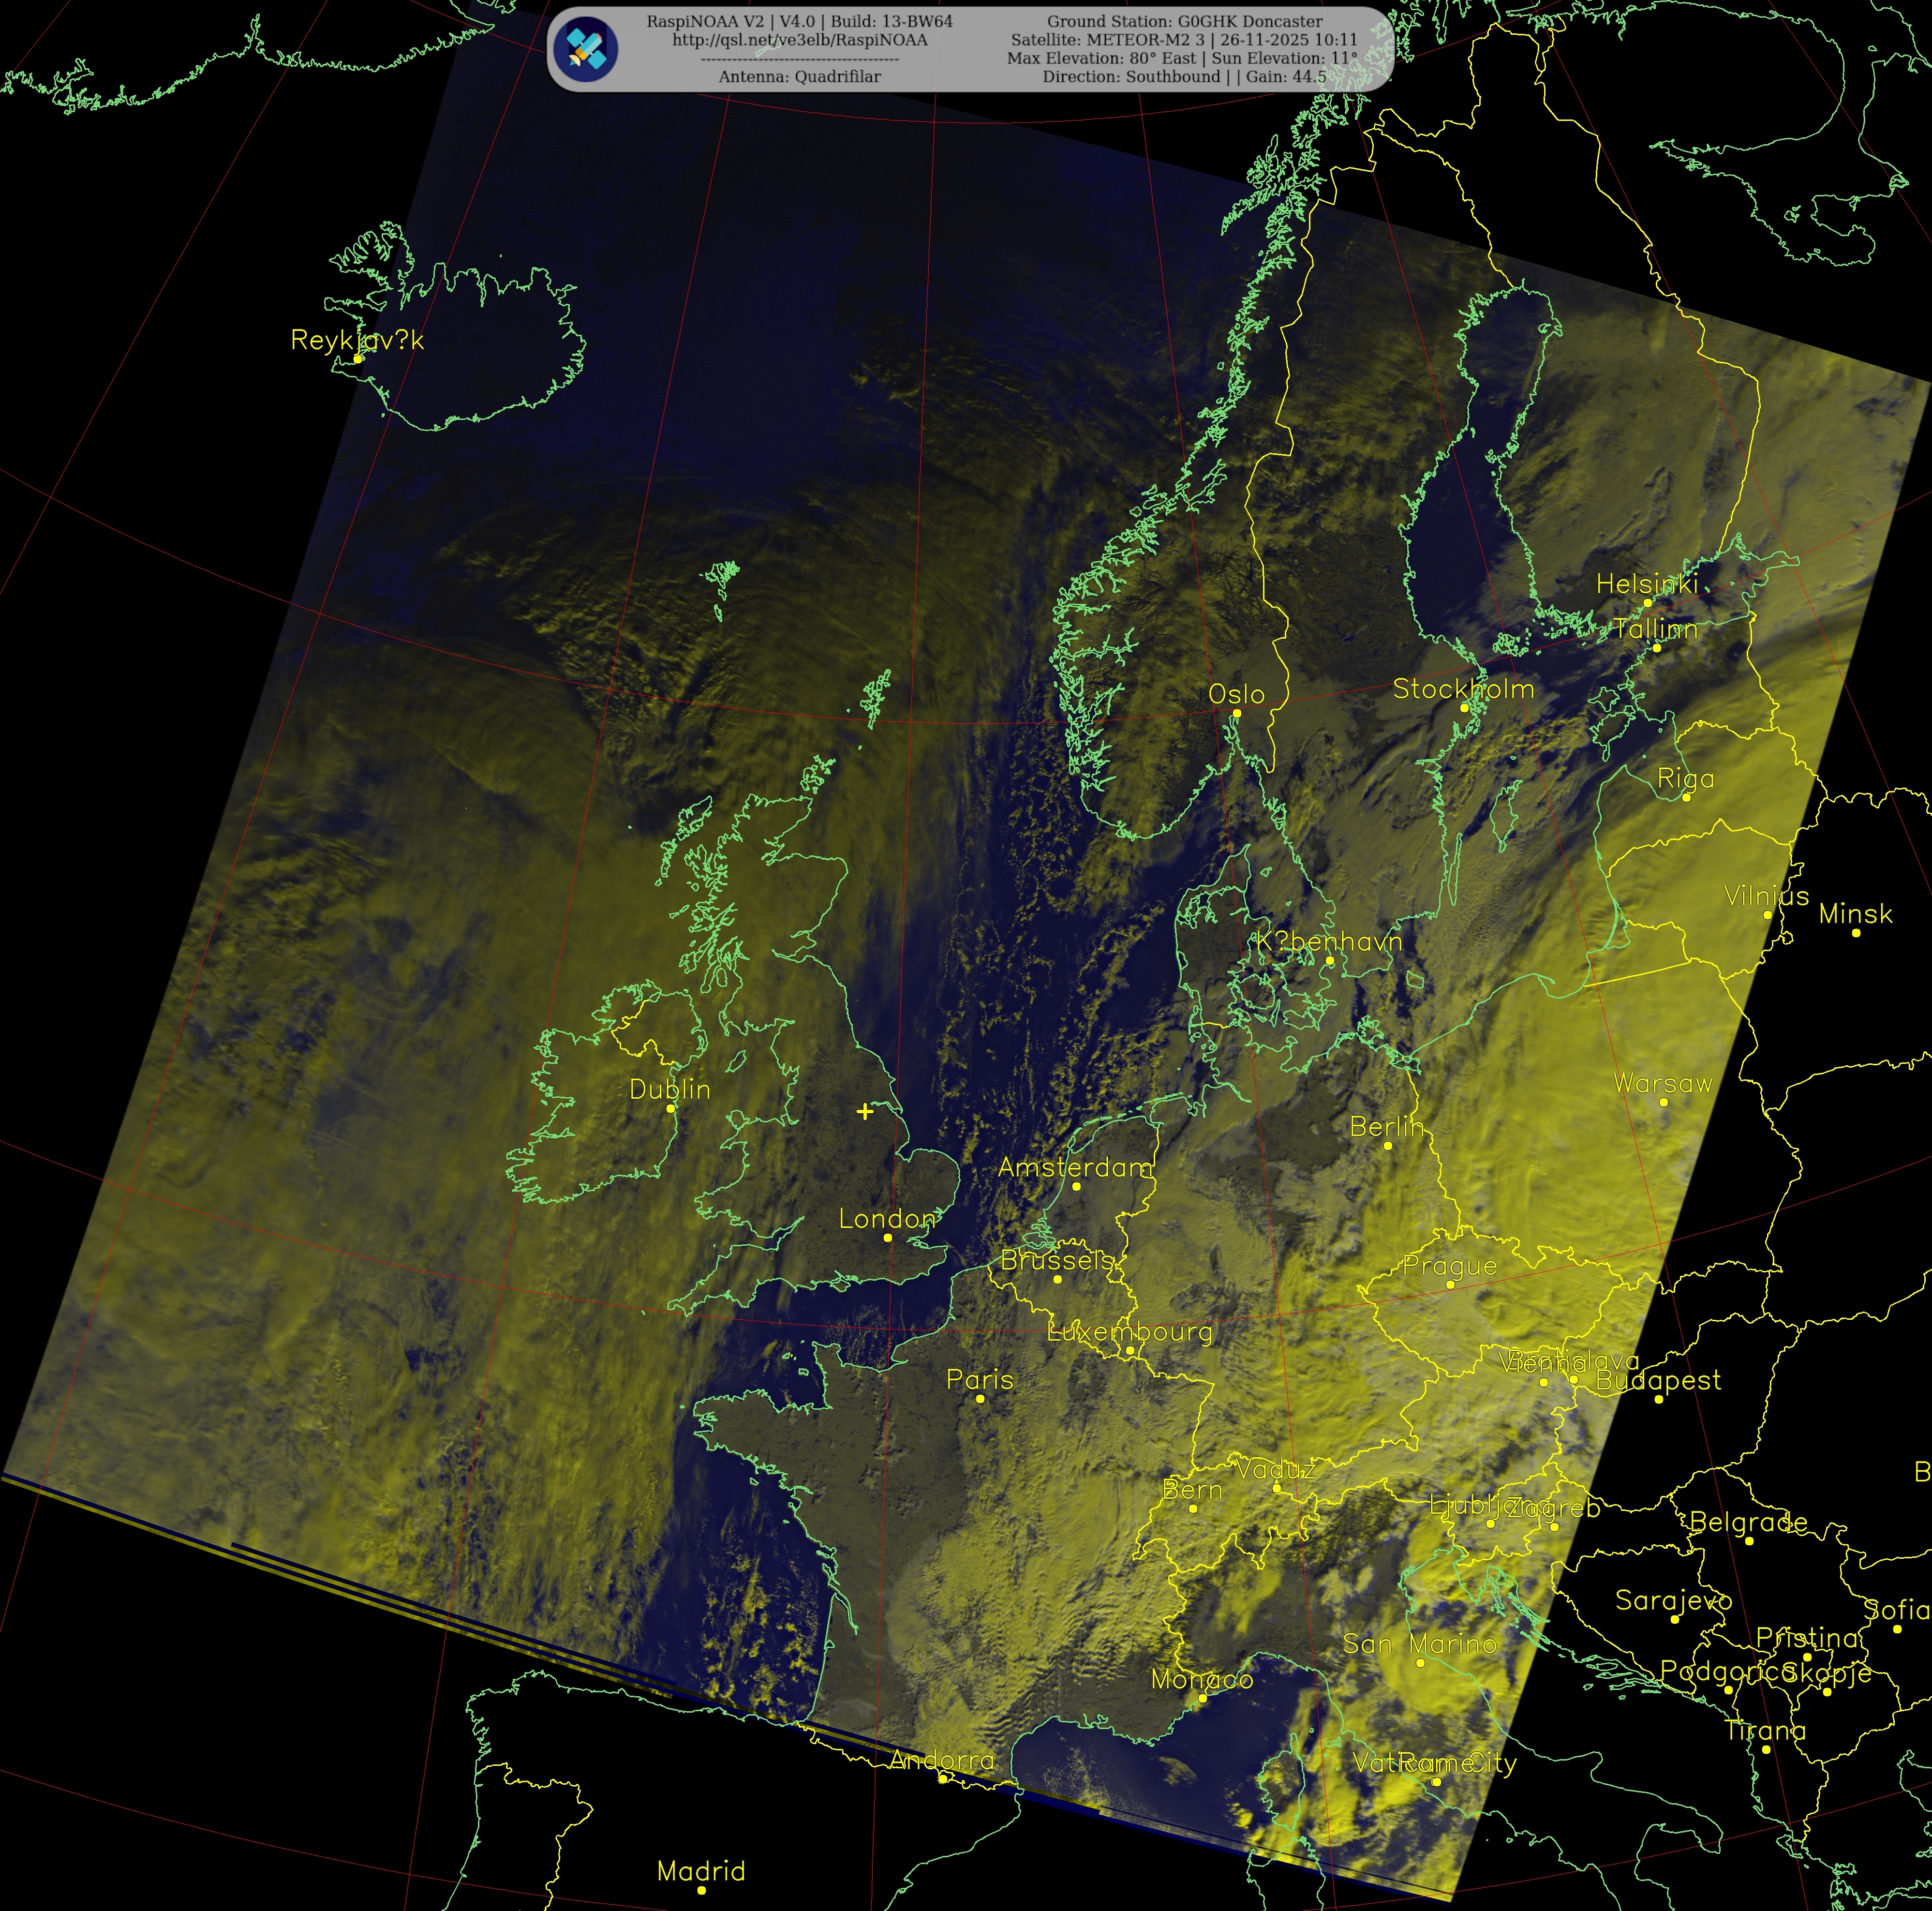This screenshot has width=1932, height=1911.
Task: Click the Budapest city label
Action: point(1658,1381)
